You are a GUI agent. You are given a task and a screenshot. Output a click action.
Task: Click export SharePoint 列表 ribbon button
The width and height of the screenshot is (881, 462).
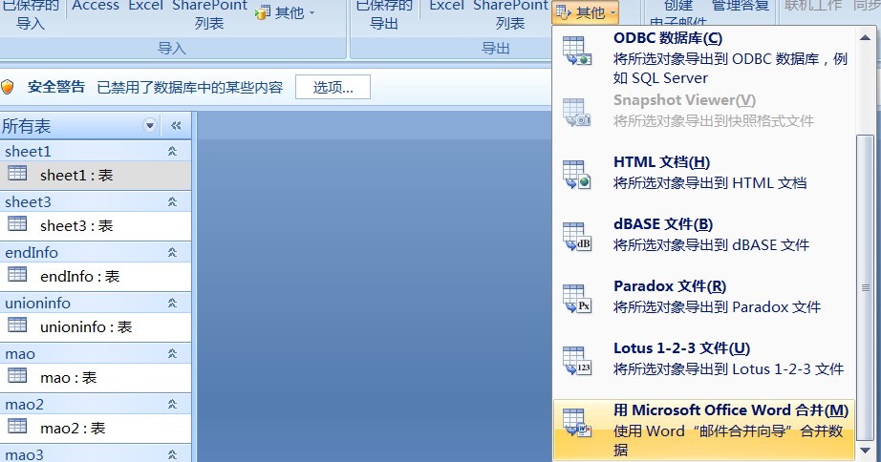click(x=510, y=15)
